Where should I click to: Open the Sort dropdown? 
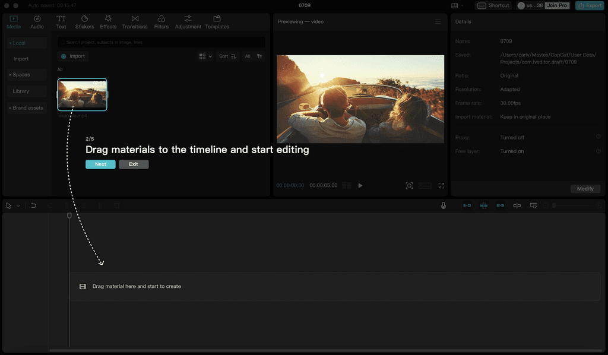point(226,56)
